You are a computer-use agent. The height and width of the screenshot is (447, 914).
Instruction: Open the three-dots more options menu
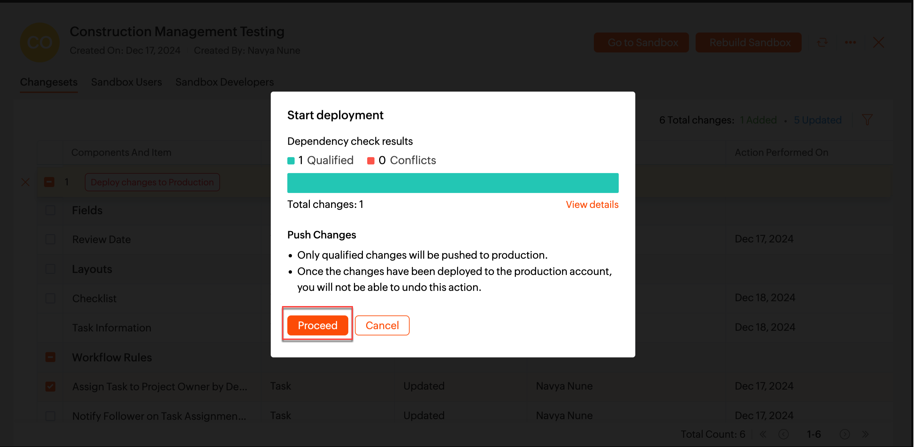(850, 42)
